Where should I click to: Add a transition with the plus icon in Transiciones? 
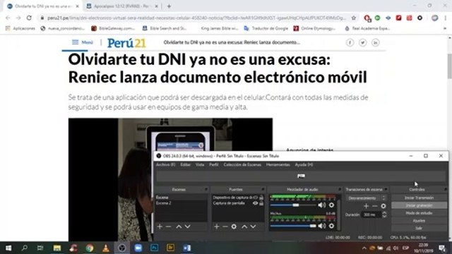pyautogui.click(x=366, y=206)
